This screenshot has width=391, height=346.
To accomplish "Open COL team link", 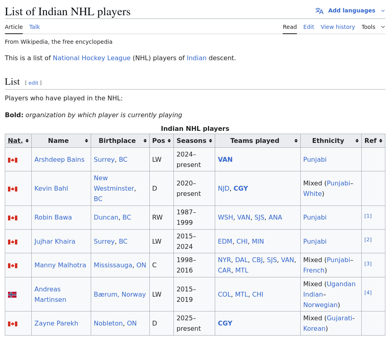I will click(224, 294).
